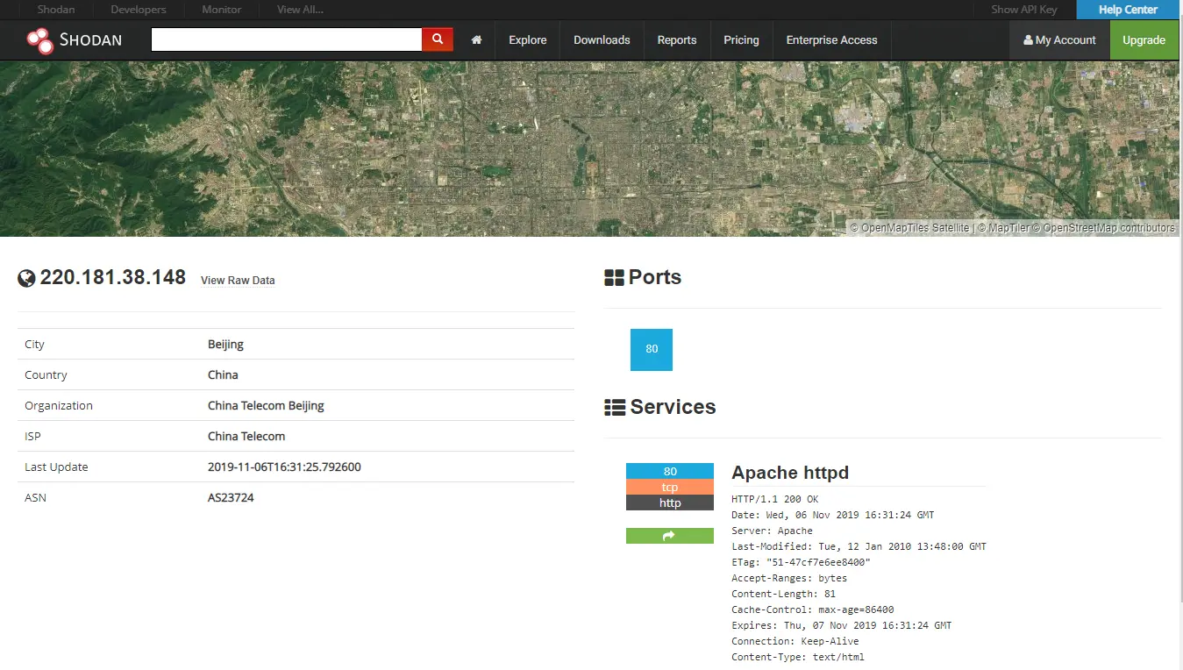Open the Reports page
This screenshot has width=1183, height=670.
[677, 40]
